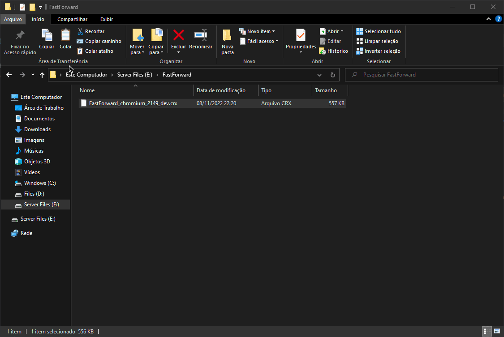Sort by Tipo column header
504x337 pixels.
pyautogui.click(x=285, y=90)
